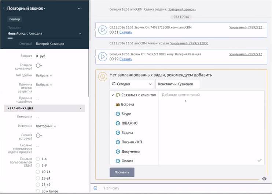Play the 00:29 call recording
Screen dimensions: 272x194
[103, 56]
